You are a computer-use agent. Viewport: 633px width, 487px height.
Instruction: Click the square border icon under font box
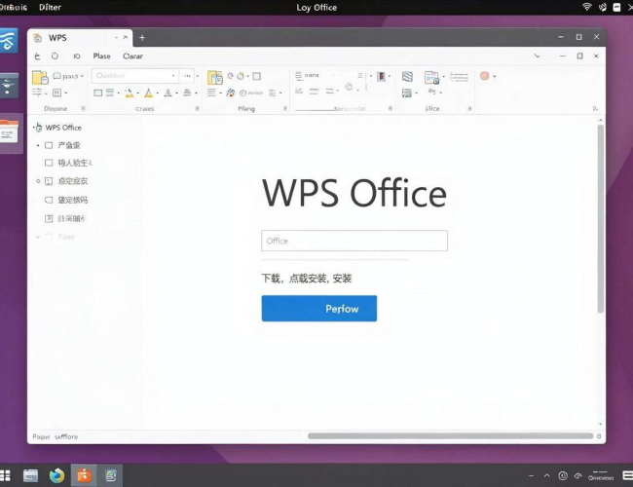[97, 93]
